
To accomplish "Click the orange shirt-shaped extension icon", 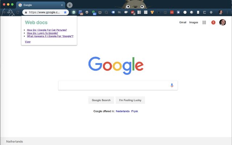I will click(x=152, y=12).
